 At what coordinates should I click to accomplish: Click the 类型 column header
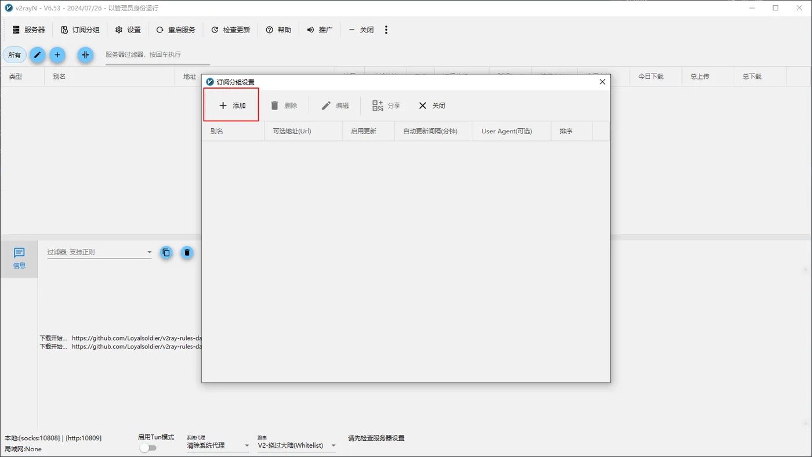23,77
